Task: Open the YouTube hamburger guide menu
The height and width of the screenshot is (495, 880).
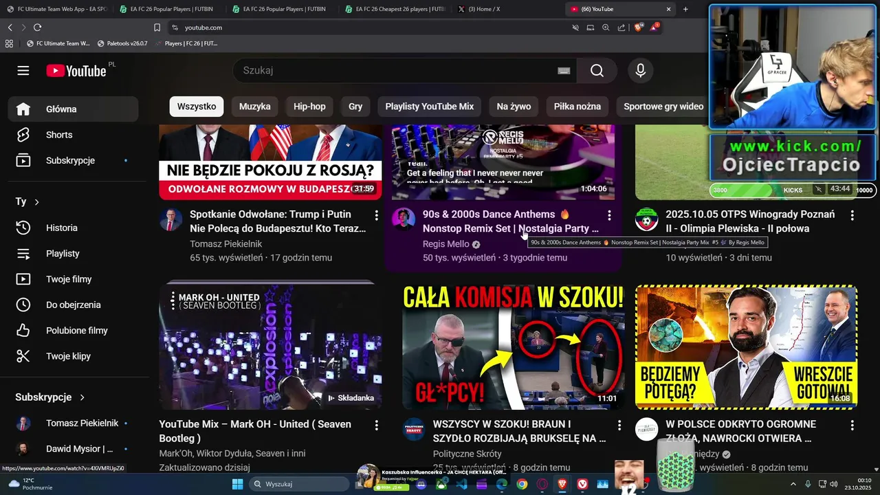Action: [x=23, y=71]
